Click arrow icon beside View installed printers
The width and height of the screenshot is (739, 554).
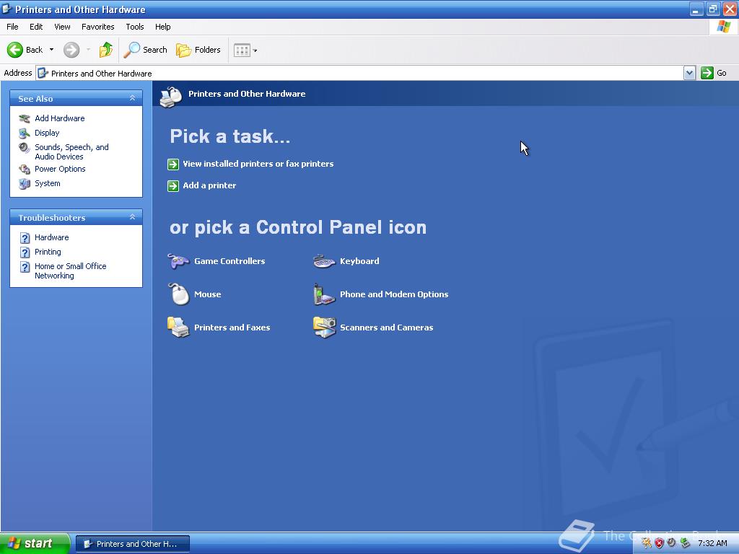[x=173, y=164]
